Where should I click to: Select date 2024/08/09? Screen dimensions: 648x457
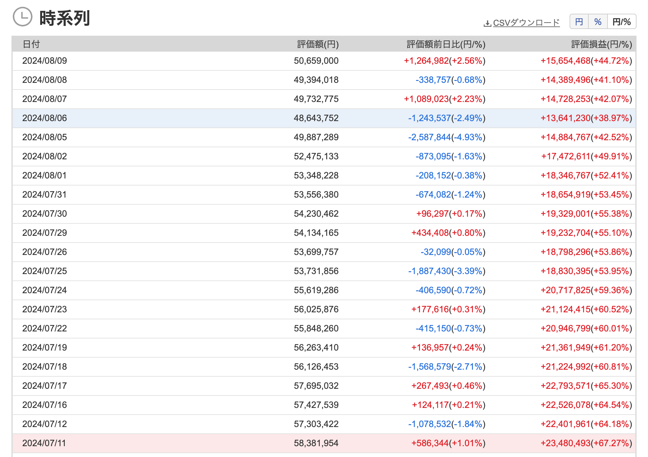[45, 61]
